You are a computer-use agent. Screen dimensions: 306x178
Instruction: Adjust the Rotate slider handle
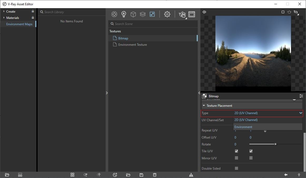[x=275, y=144]
